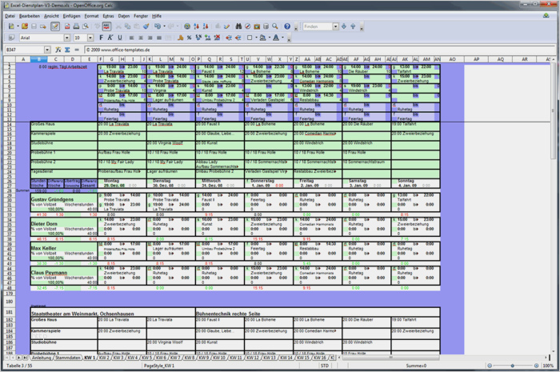This screenshot has height=372, width=560.
Task: Expand the Name Box cell reference dropdown
Action: coord(47,50)
